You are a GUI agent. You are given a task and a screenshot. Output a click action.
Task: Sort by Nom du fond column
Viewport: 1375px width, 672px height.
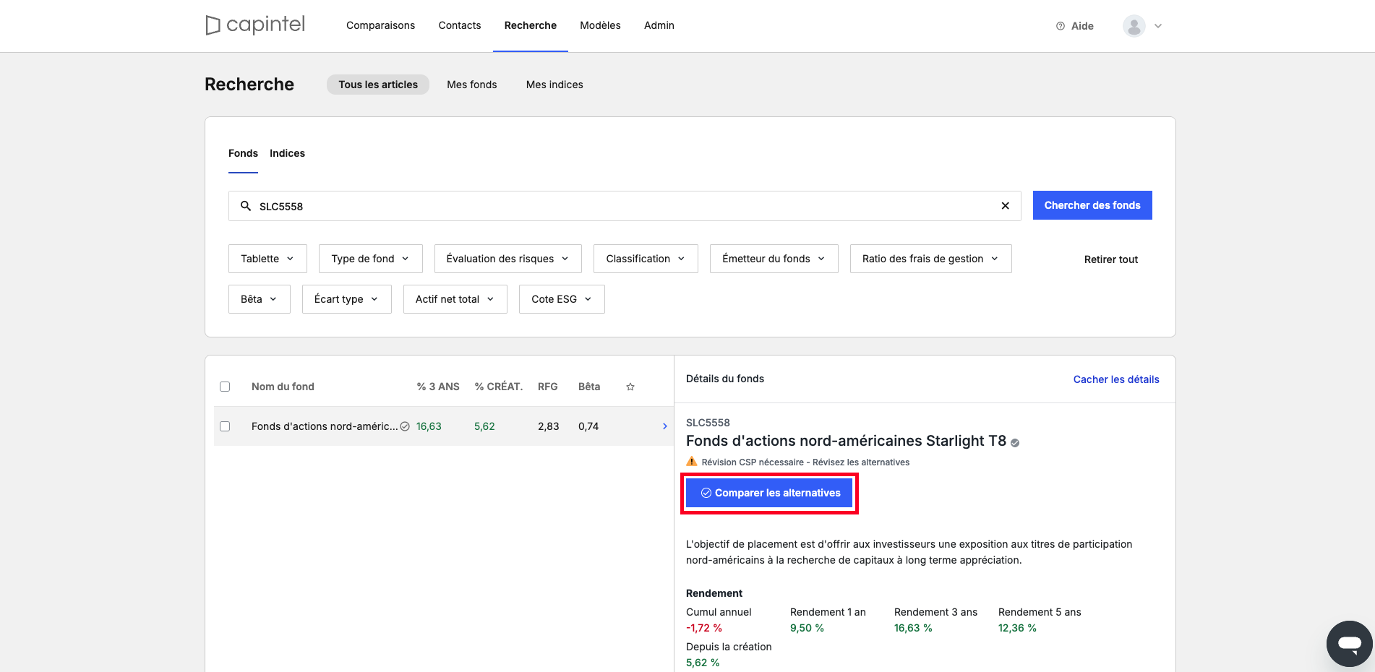[x=283, y=387]
